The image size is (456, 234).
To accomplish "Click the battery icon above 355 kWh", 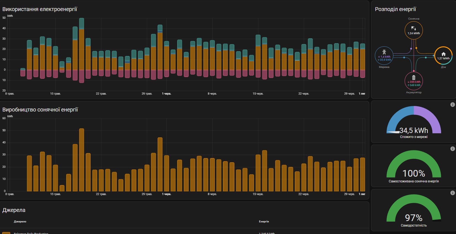I will point(413,78).
